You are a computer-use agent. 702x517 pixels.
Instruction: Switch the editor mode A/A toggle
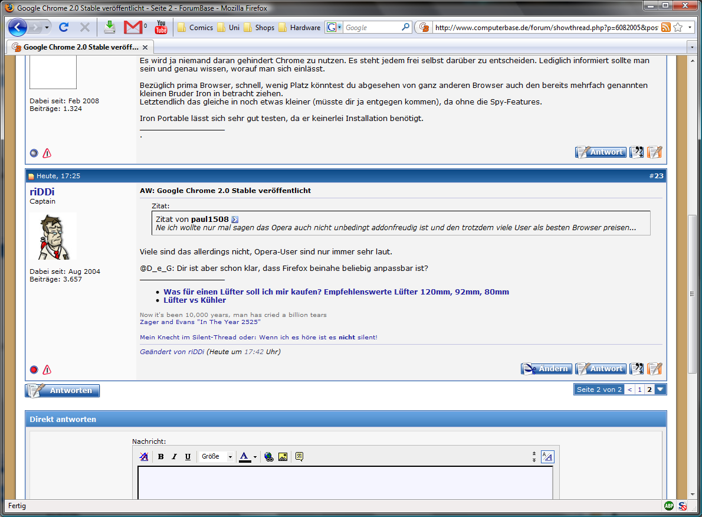[547, 457]
